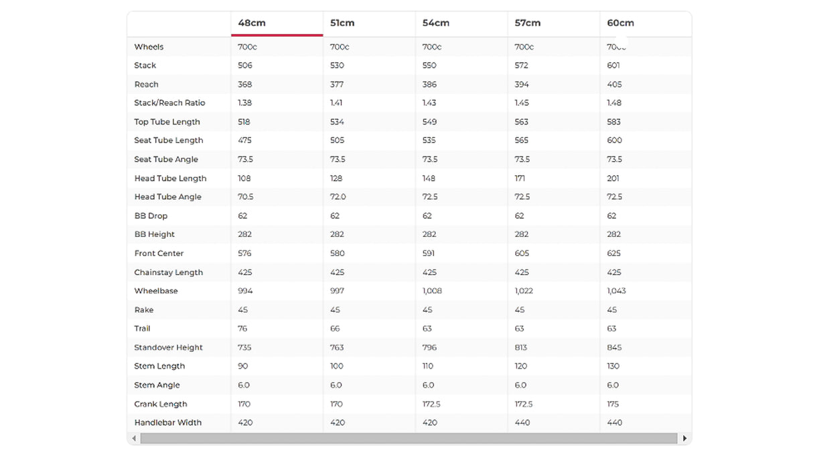The width and height of the screenshot is (813, 457).
Task: Click the Reach row label
Action: point(147,84)
